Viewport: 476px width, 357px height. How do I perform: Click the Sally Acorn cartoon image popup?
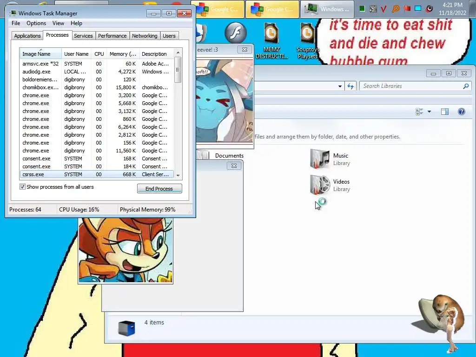click(126, 250)
